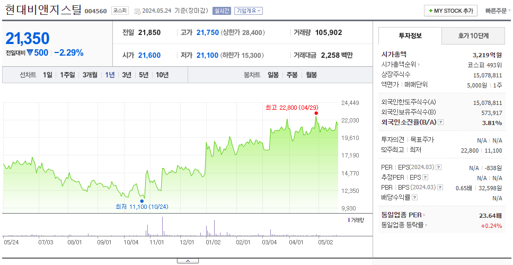
Task: Open the 빠른주문 dropdown
Action: [x=499, y=11]
